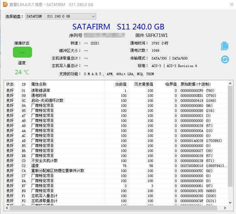Screen dimensions: 236x214
Task: Select the 温度 attribute row with ID C2
Action: pyautogui.click(x=116, y=166)
